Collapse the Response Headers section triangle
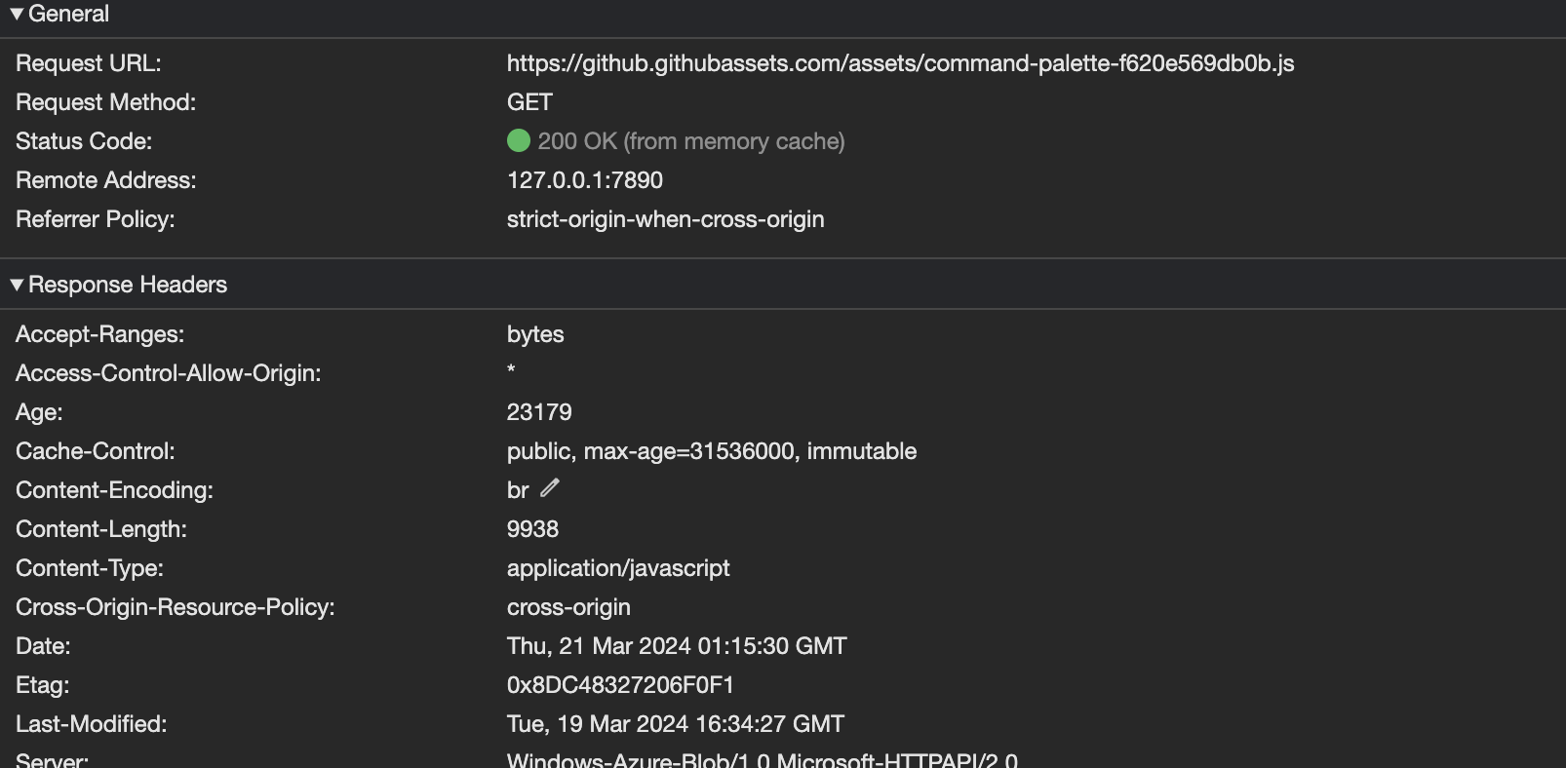Image resolution: width=1566 pixels, height=768 pixels. [17, 285]
